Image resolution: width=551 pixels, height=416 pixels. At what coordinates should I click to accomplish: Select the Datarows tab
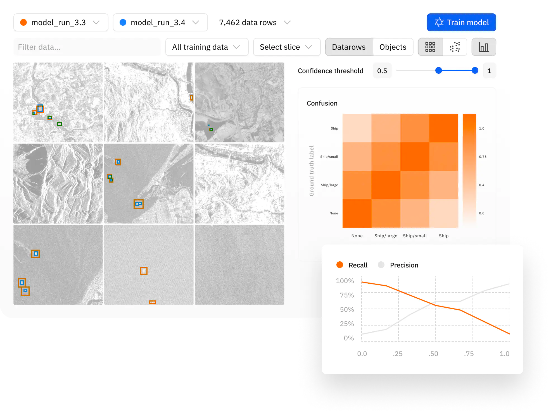tap(349, 47)
